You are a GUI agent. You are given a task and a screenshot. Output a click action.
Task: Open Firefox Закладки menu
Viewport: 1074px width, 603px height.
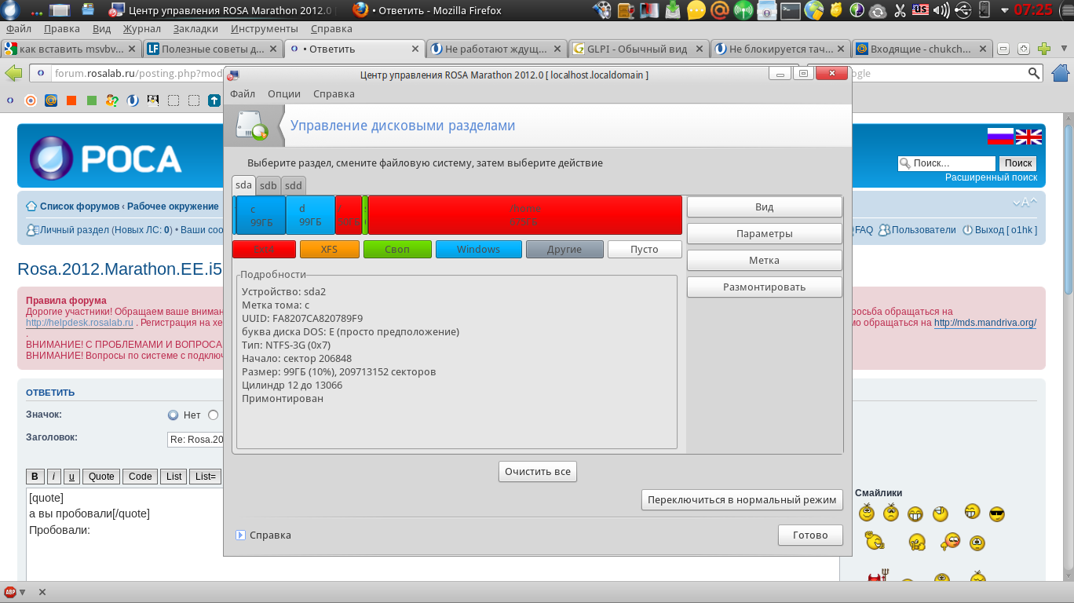point(195,29)
